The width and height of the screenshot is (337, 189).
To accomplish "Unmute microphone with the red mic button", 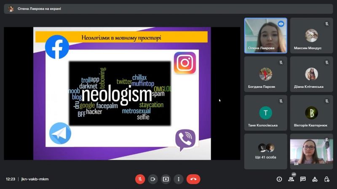I will 140,179.
